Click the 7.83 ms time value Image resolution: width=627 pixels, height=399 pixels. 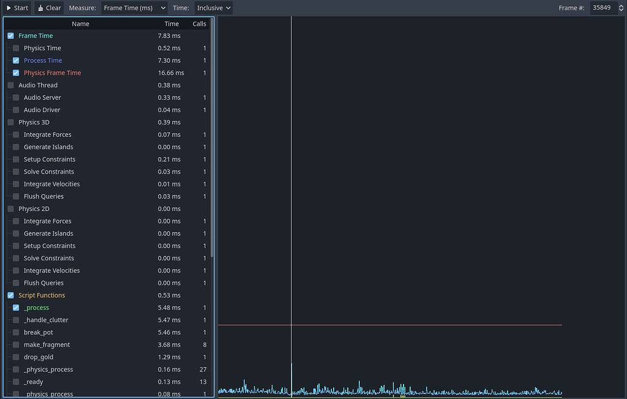[x=169, y=36]
